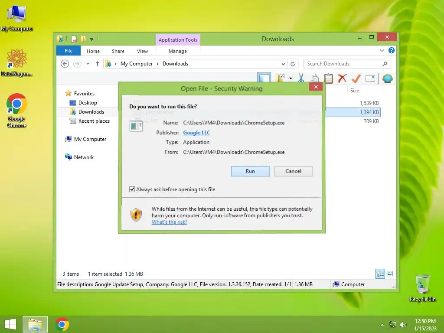
Task: Click the Windows Start button
Action: [10, 324]
